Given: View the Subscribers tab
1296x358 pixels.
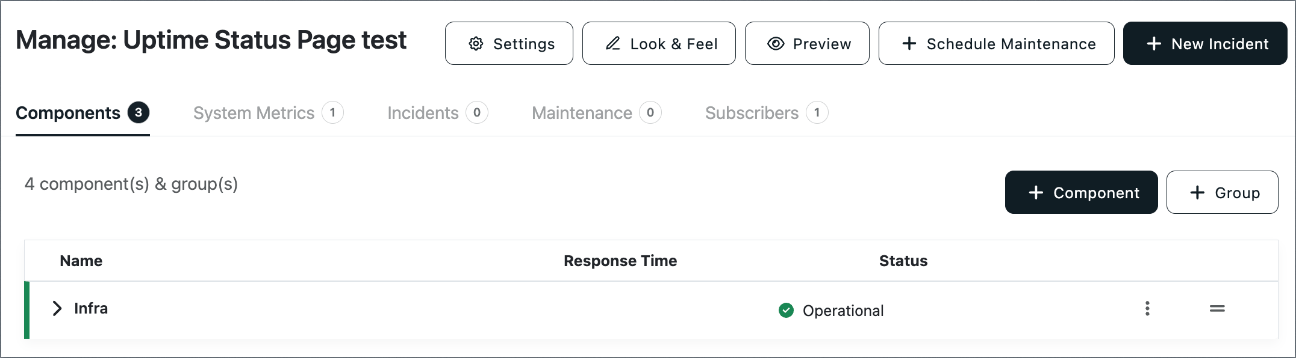Looking at the screenshot, I should (x=766, y=113).
